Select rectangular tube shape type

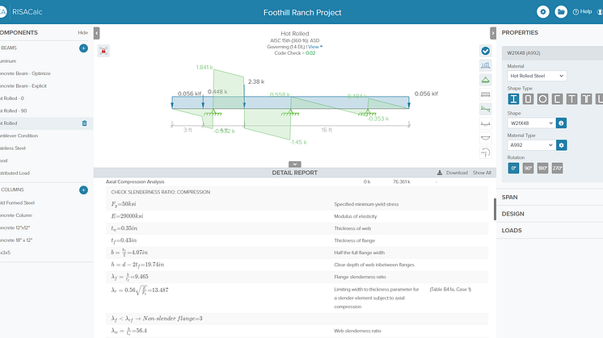pyautogui.click(x=528, y=99)
